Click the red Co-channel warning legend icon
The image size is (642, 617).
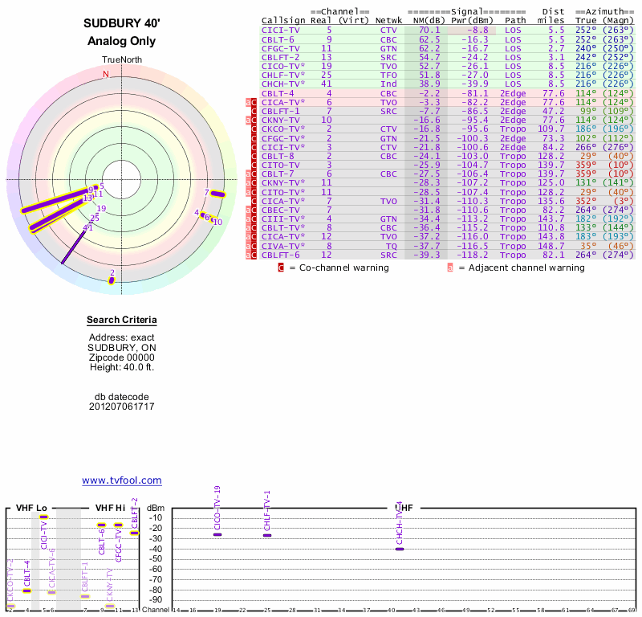(281, 268)
